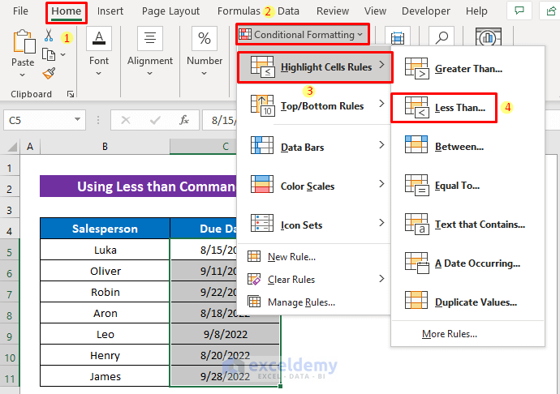Click the Format Painter brush icon

pyautogui.click(x=49, y=73)
